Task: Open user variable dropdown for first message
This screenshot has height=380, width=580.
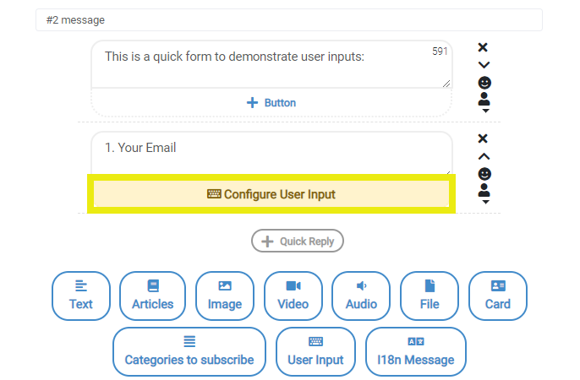Action: tap(484, 103)
